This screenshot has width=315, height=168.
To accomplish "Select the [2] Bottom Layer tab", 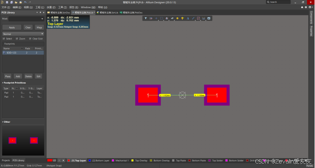I will pos(99,160).
